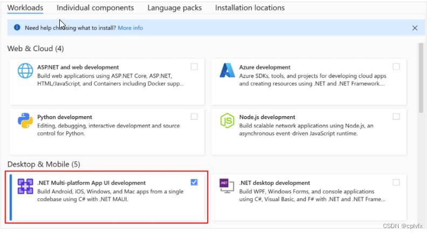
Task: Click the Python development snake icon
Action: [25, 121]
